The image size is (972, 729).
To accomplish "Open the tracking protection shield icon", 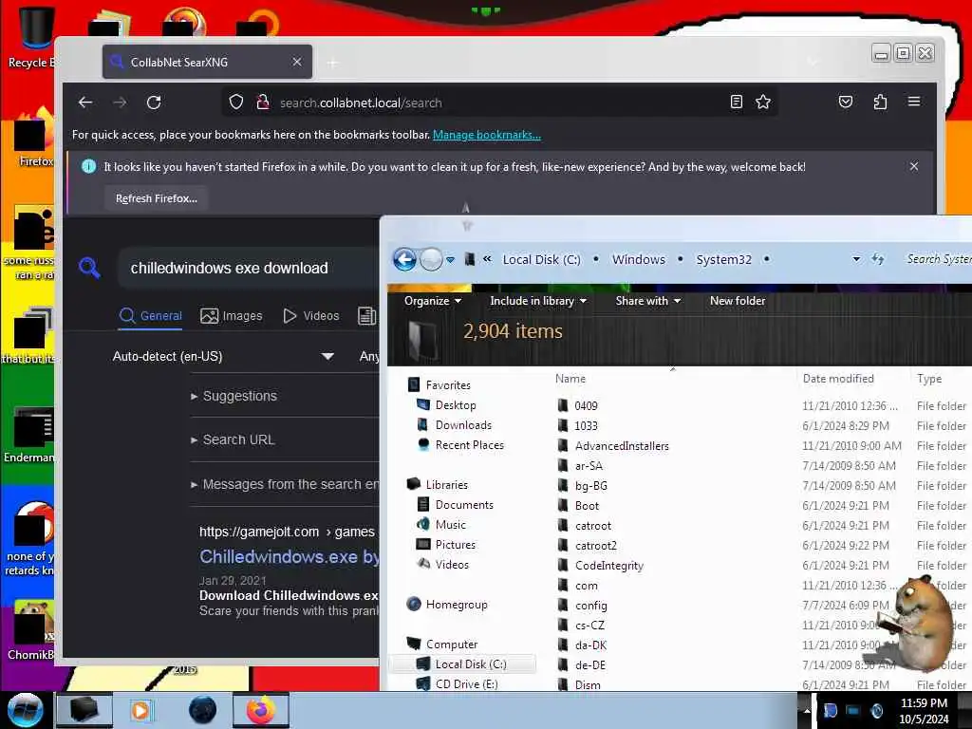I will point(236,103).
